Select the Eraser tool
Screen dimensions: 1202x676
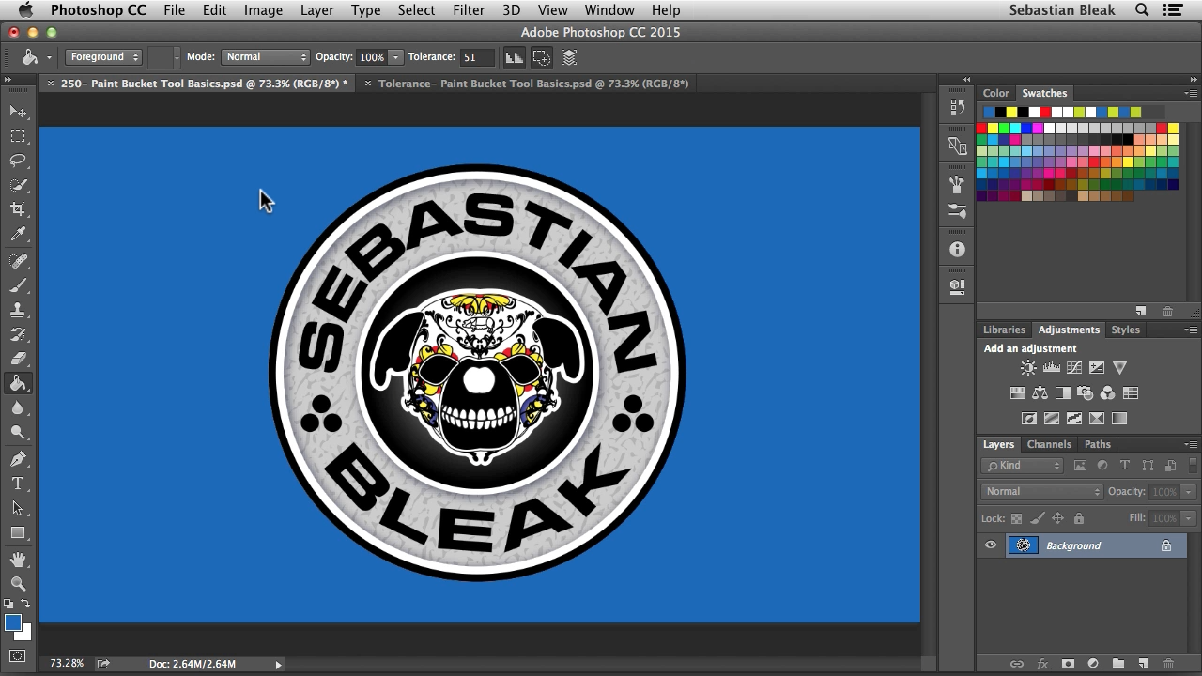coord(18,359)
